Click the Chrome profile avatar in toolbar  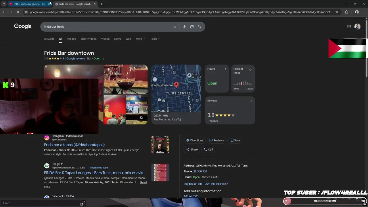pos(357,12)
